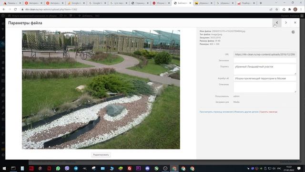This screenshot has height=172, width=305.
Task: Open the 'Изменить другие детали' link
Action: pos(246,112)
